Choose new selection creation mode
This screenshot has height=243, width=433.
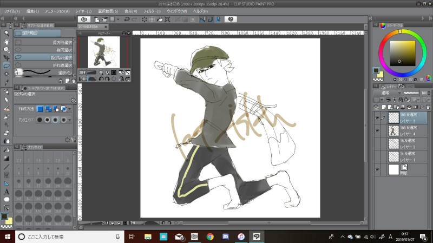40,109
